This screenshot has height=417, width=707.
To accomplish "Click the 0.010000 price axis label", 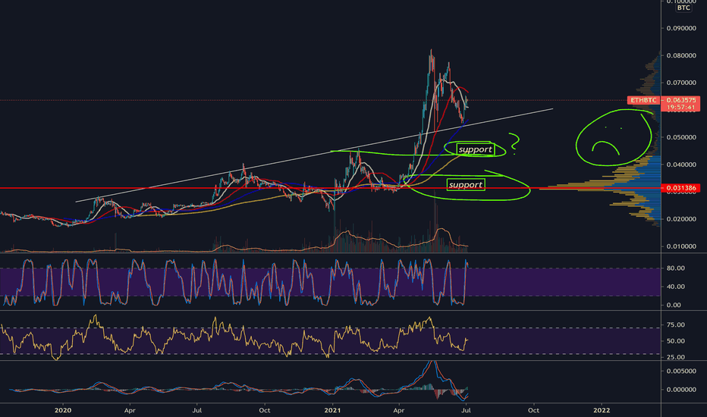I will click(x=681, y=246).
